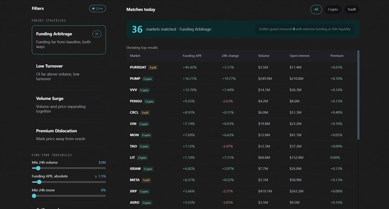This screenshot has width=389, height=209.
Task: Switch to the Tradfi filter tab
Action: [x=352, y=9]
